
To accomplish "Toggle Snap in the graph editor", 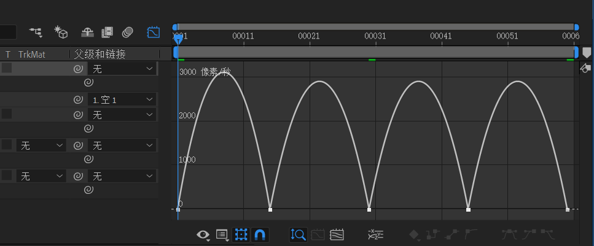I will tap(260, 234).
